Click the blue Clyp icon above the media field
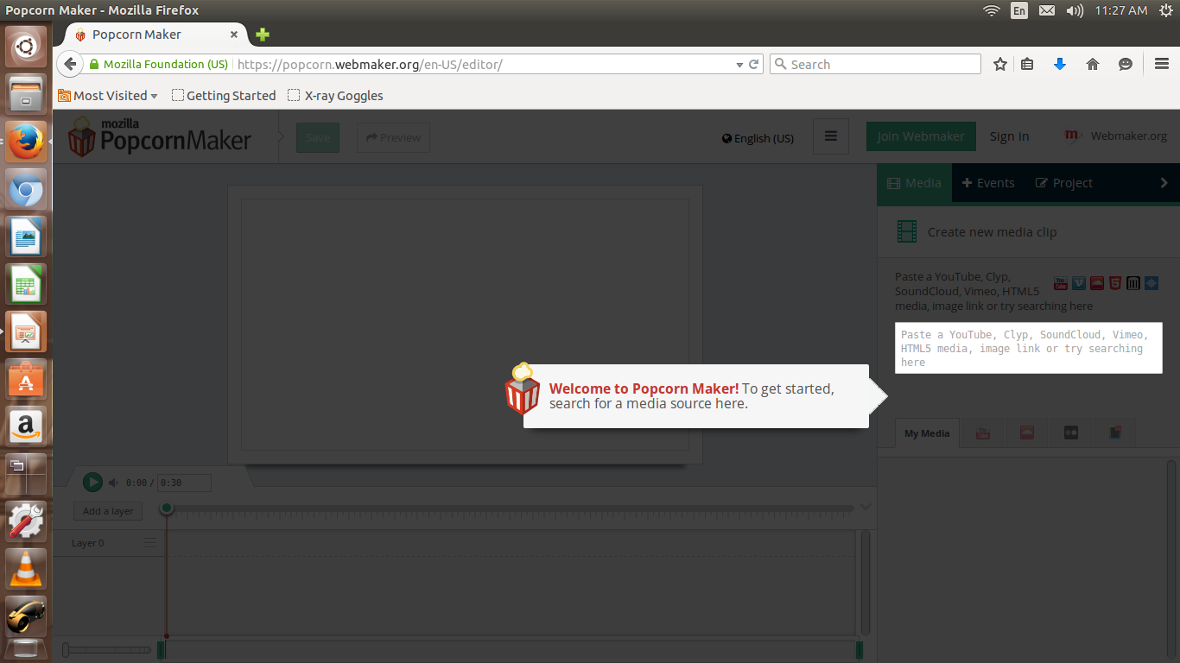 (1151, 283)
